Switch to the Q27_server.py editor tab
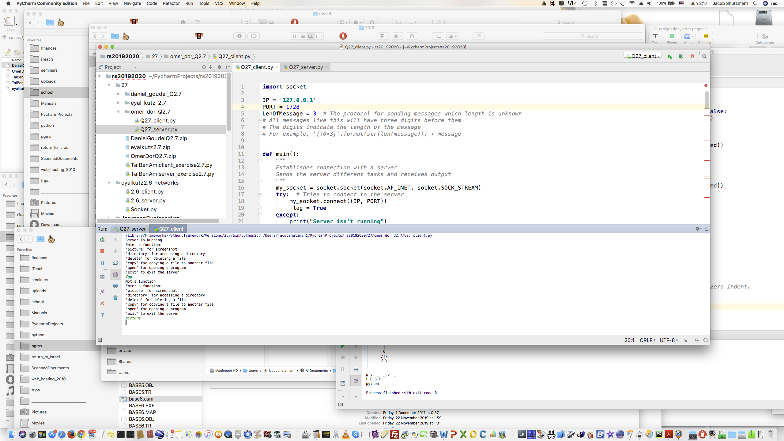Screen dimensions: 784x441 click(305, 67)
